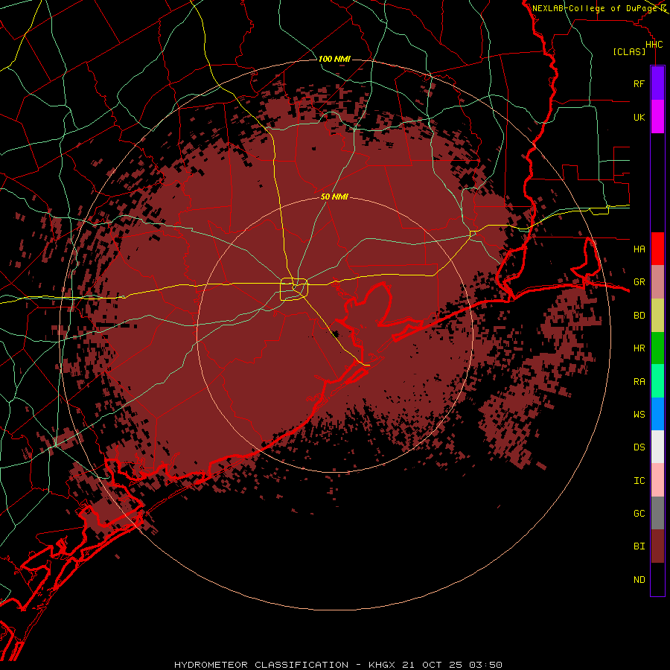Click the DS legend label
Screen dimensions: 670x670
(639, 447)
